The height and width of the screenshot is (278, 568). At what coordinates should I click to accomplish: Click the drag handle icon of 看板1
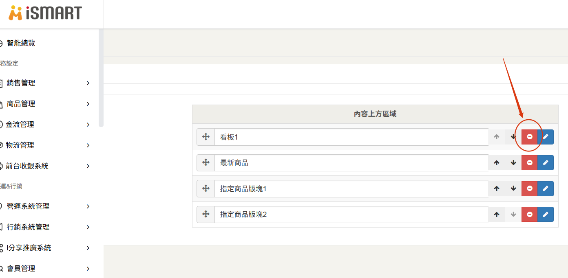click(206, 137)
